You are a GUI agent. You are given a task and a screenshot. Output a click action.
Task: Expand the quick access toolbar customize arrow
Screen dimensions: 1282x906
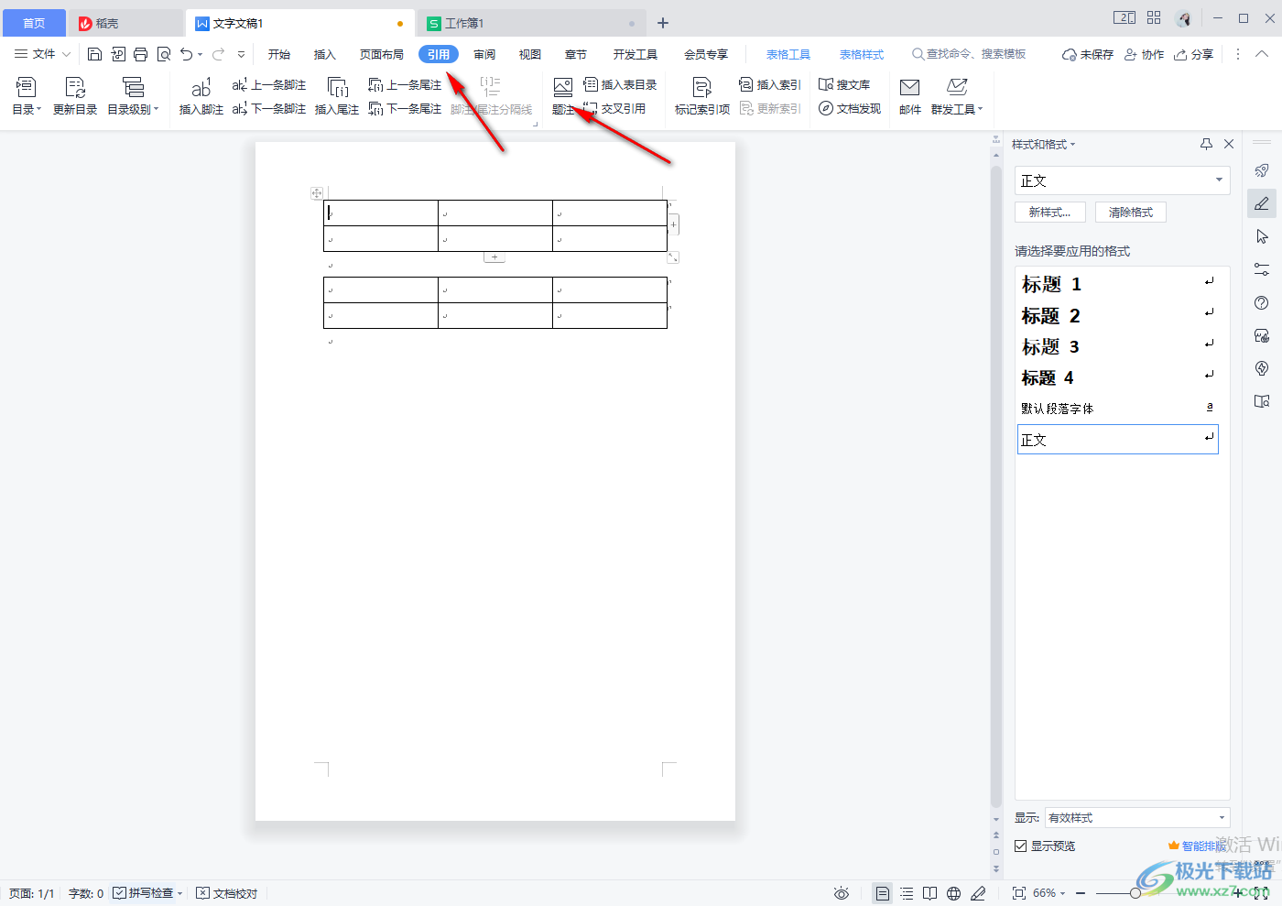[241, 54]
